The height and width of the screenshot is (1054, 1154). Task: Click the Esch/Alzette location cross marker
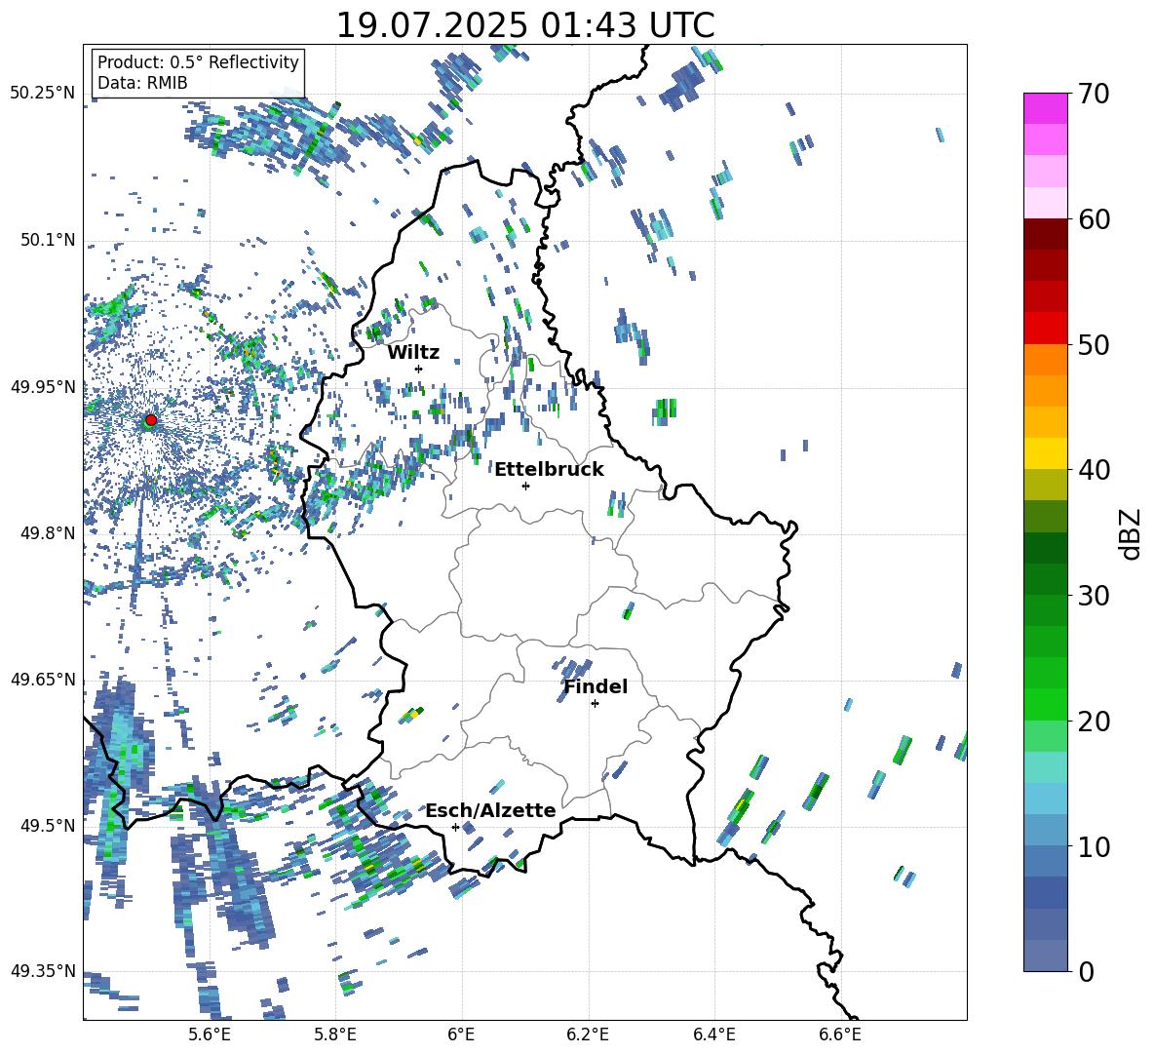(x=455, y=827)
